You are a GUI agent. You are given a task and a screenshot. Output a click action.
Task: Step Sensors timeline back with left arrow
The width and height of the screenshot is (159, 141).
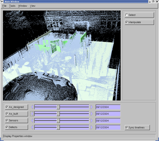click(x=32, y=120)
